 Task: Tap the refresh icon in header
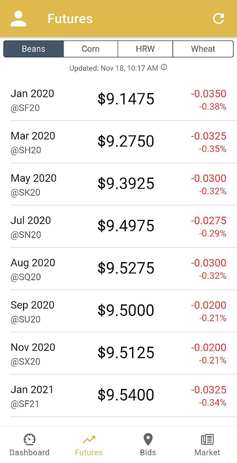pos(219,19)
